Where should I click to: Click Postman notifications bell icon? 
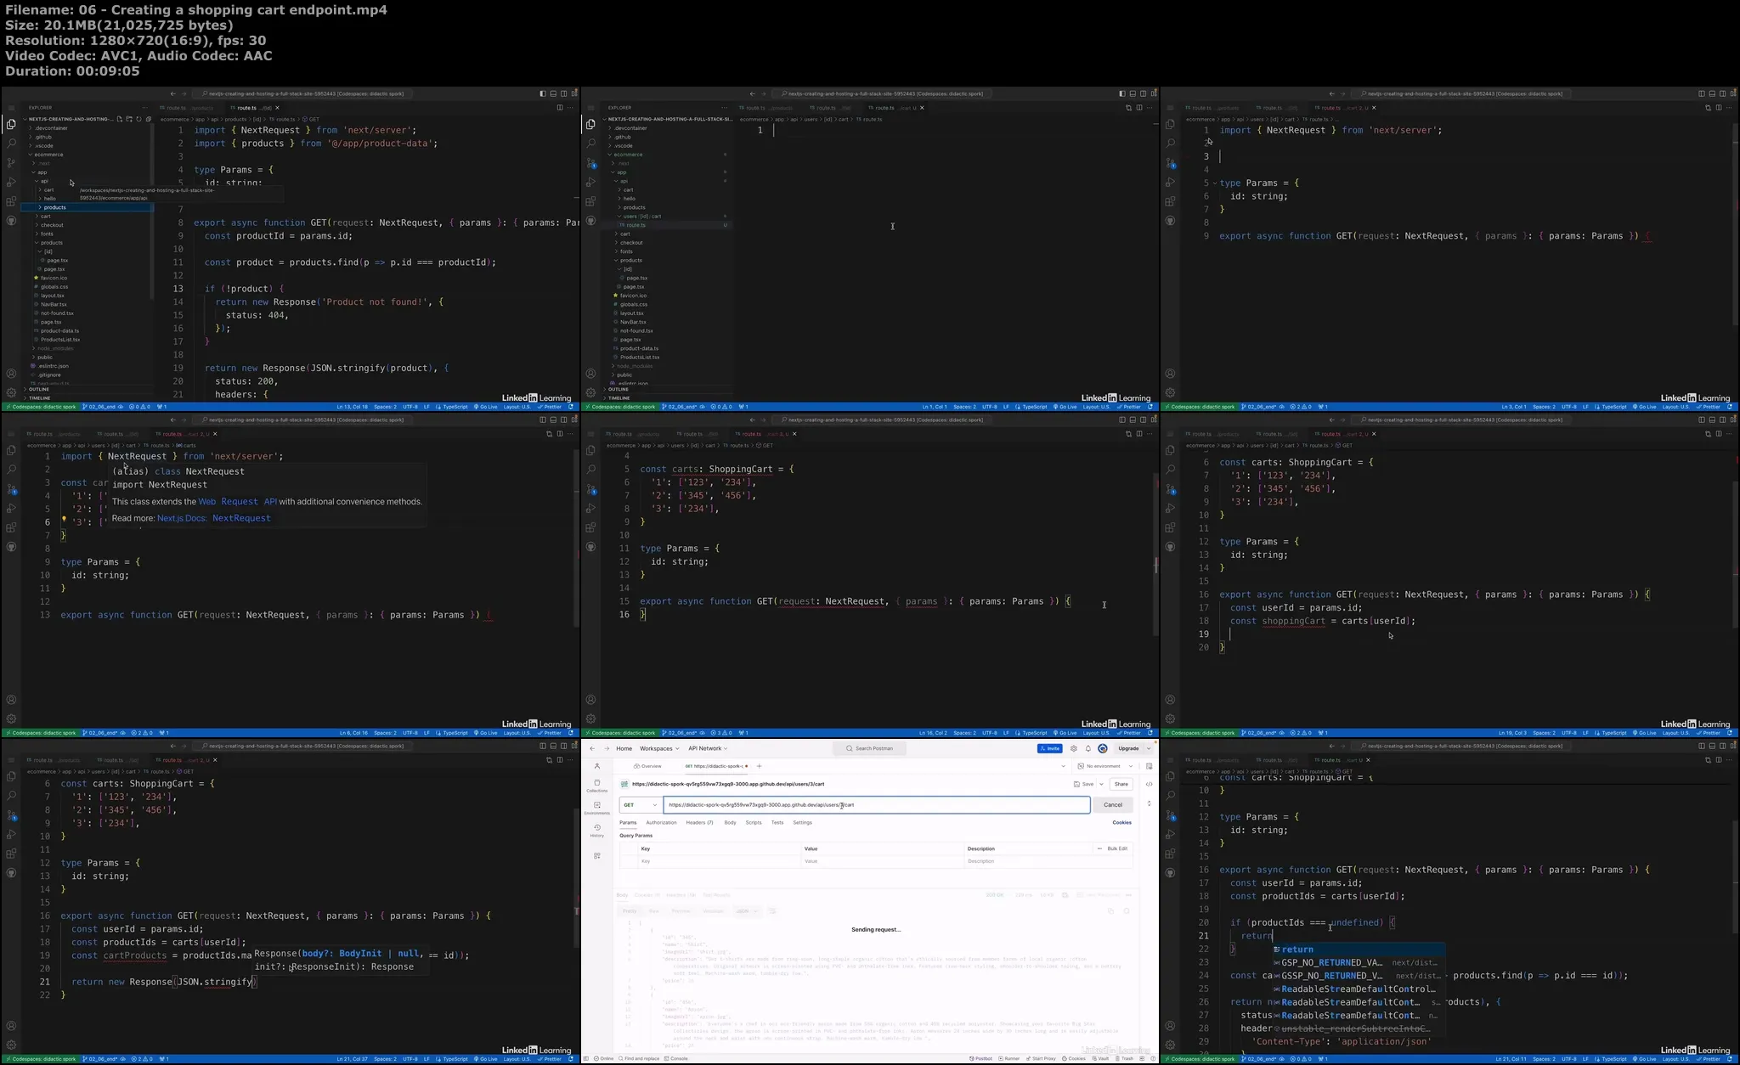tap(1088, 748)
